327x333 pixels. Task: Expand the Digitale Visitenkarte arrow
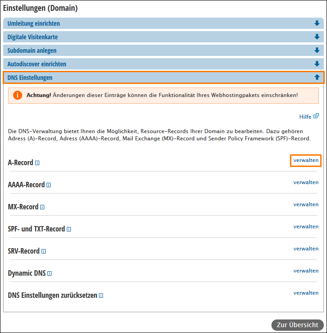click(x=317, y=37)
